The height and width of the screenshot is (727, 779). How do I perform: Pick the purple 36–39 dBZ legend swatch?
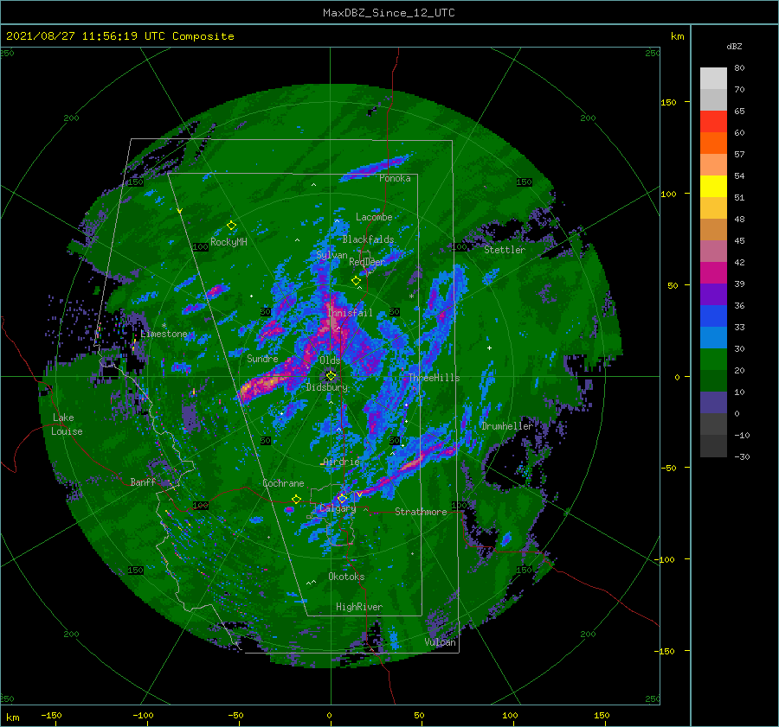[713, 295]
